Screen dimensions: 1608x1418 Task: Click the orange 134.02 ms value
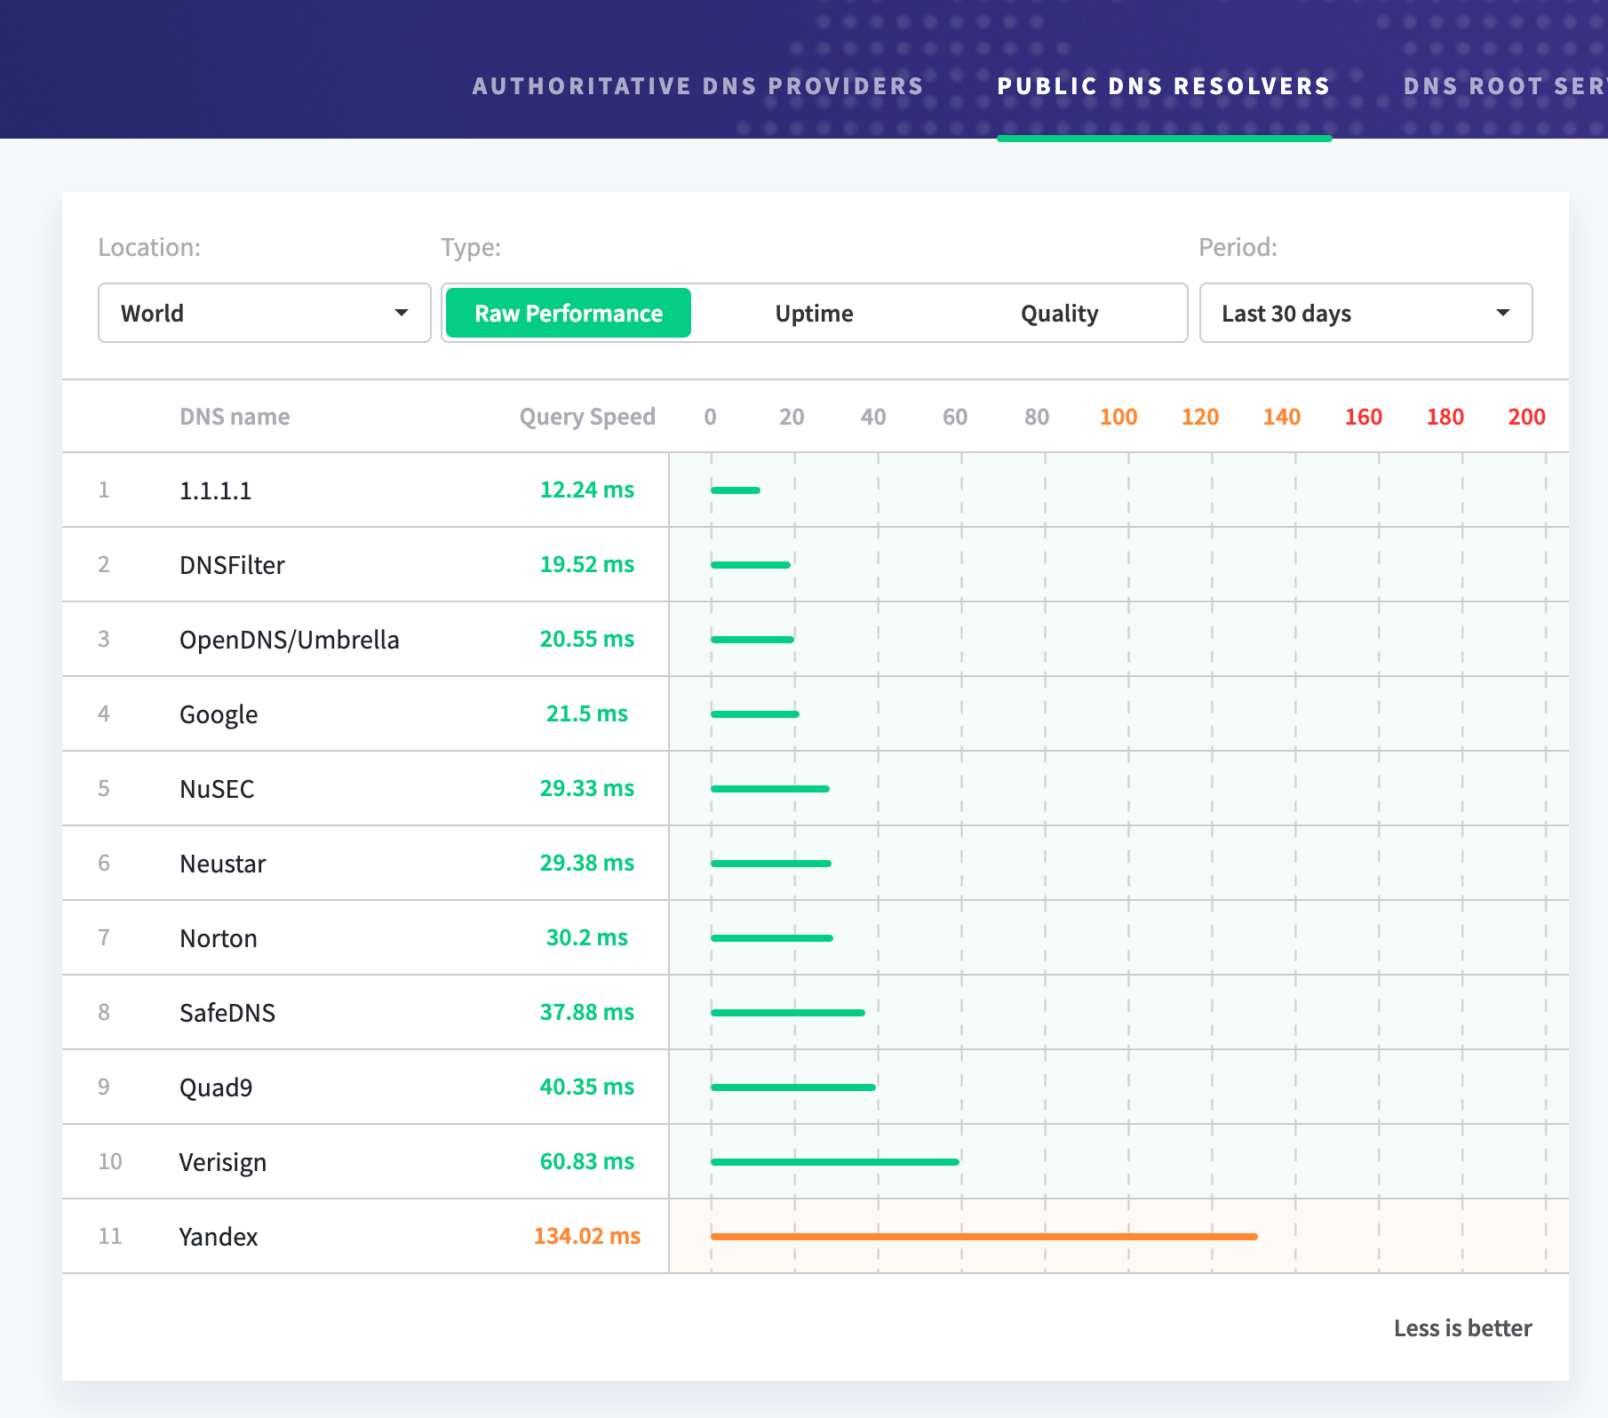587,1236
